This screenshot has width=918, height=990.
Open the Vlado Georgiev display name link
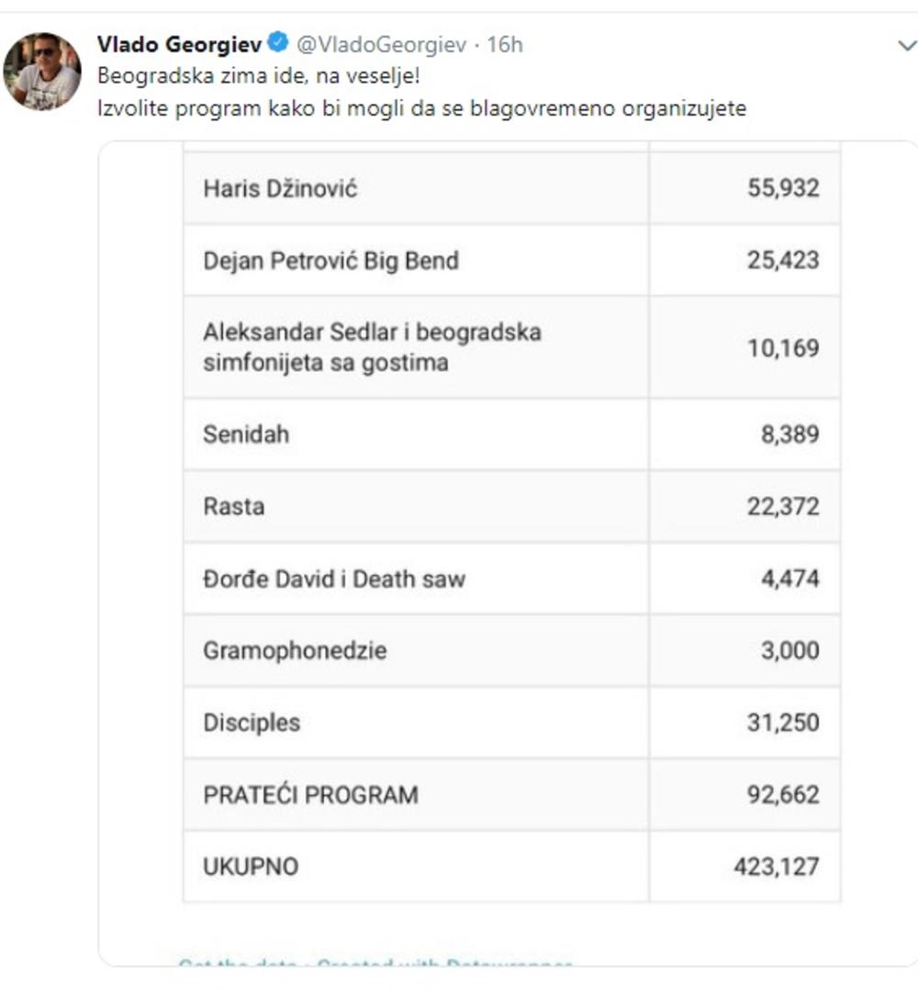pos(179,43)
